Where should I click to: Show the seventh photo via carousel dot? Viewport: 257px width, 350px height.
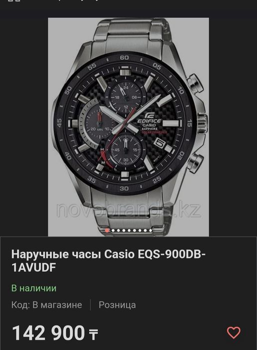140,230
